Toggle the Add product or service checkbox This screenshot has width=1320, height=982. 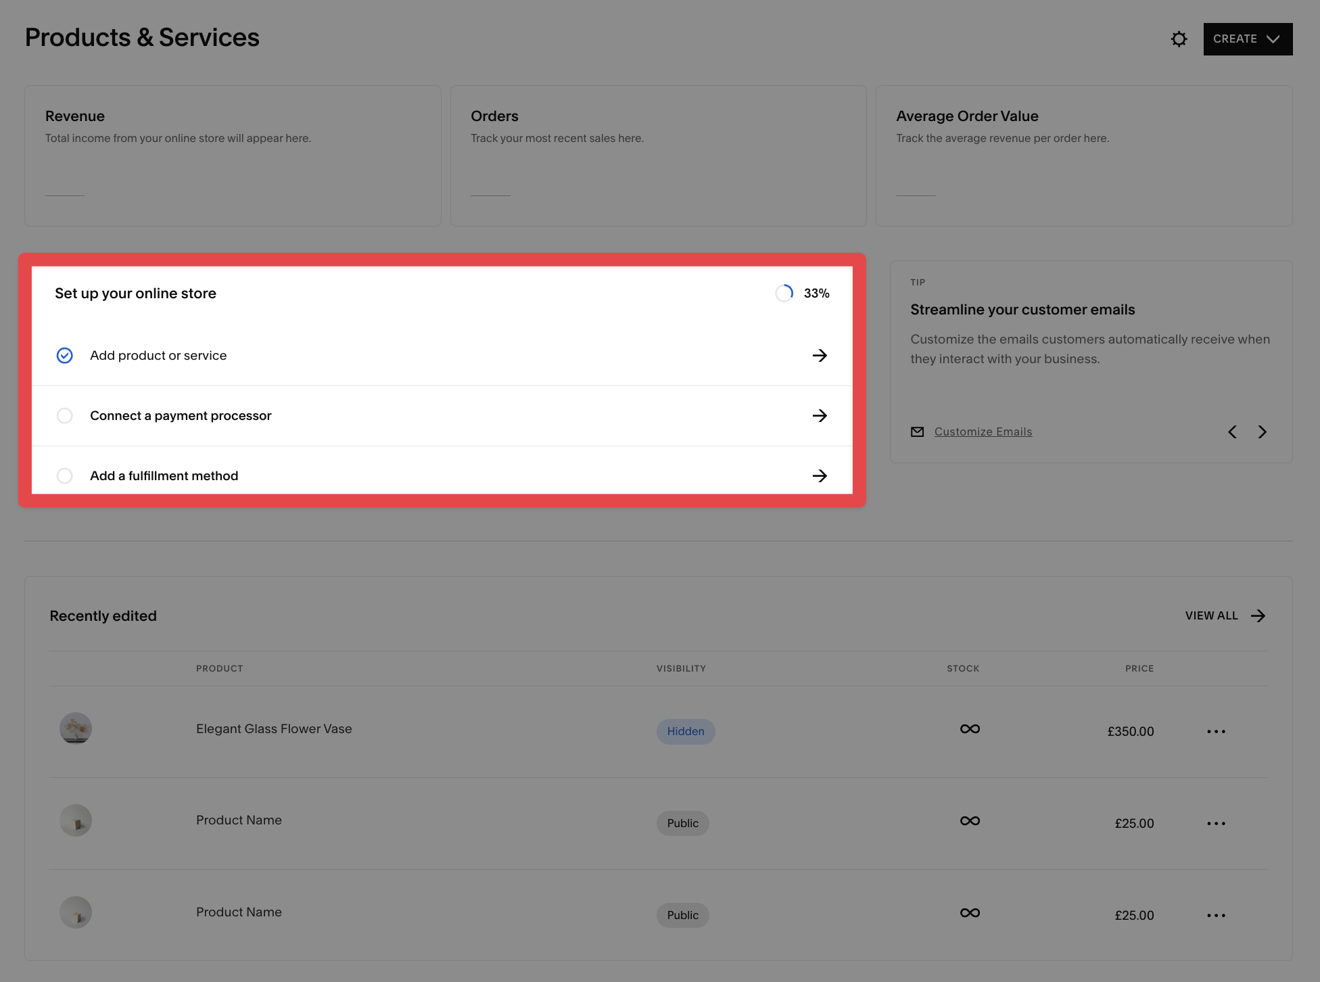tap(64, 355)
